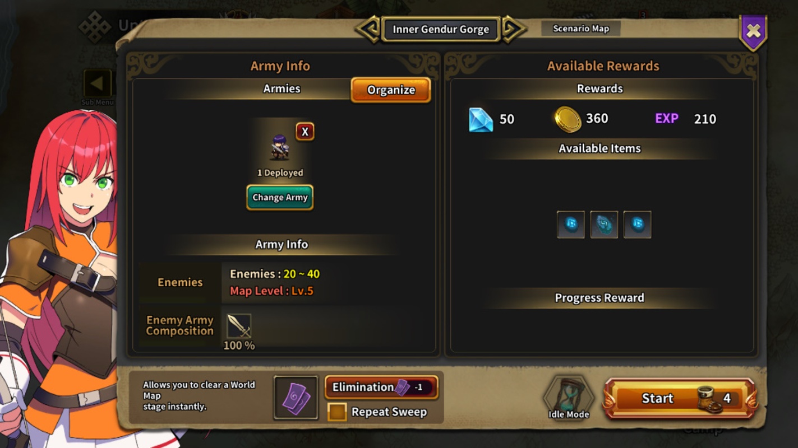Use the Elimination sweep button

pyautogui.click(x=381, y=387)
